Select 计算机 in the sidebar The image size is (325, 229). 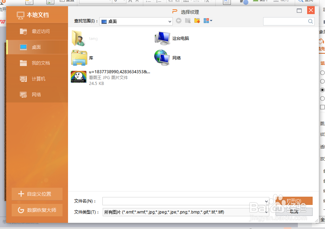tap(37, 79)
